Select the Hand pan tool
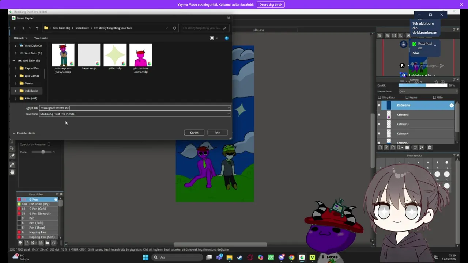 pyautogui.click(x=12, y=172)
